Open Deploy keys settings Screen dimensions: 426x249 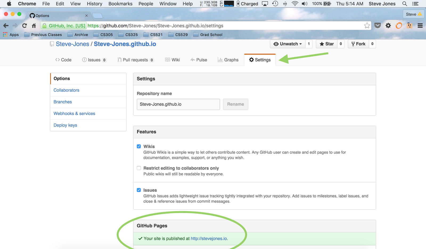(x=88, y=125)
